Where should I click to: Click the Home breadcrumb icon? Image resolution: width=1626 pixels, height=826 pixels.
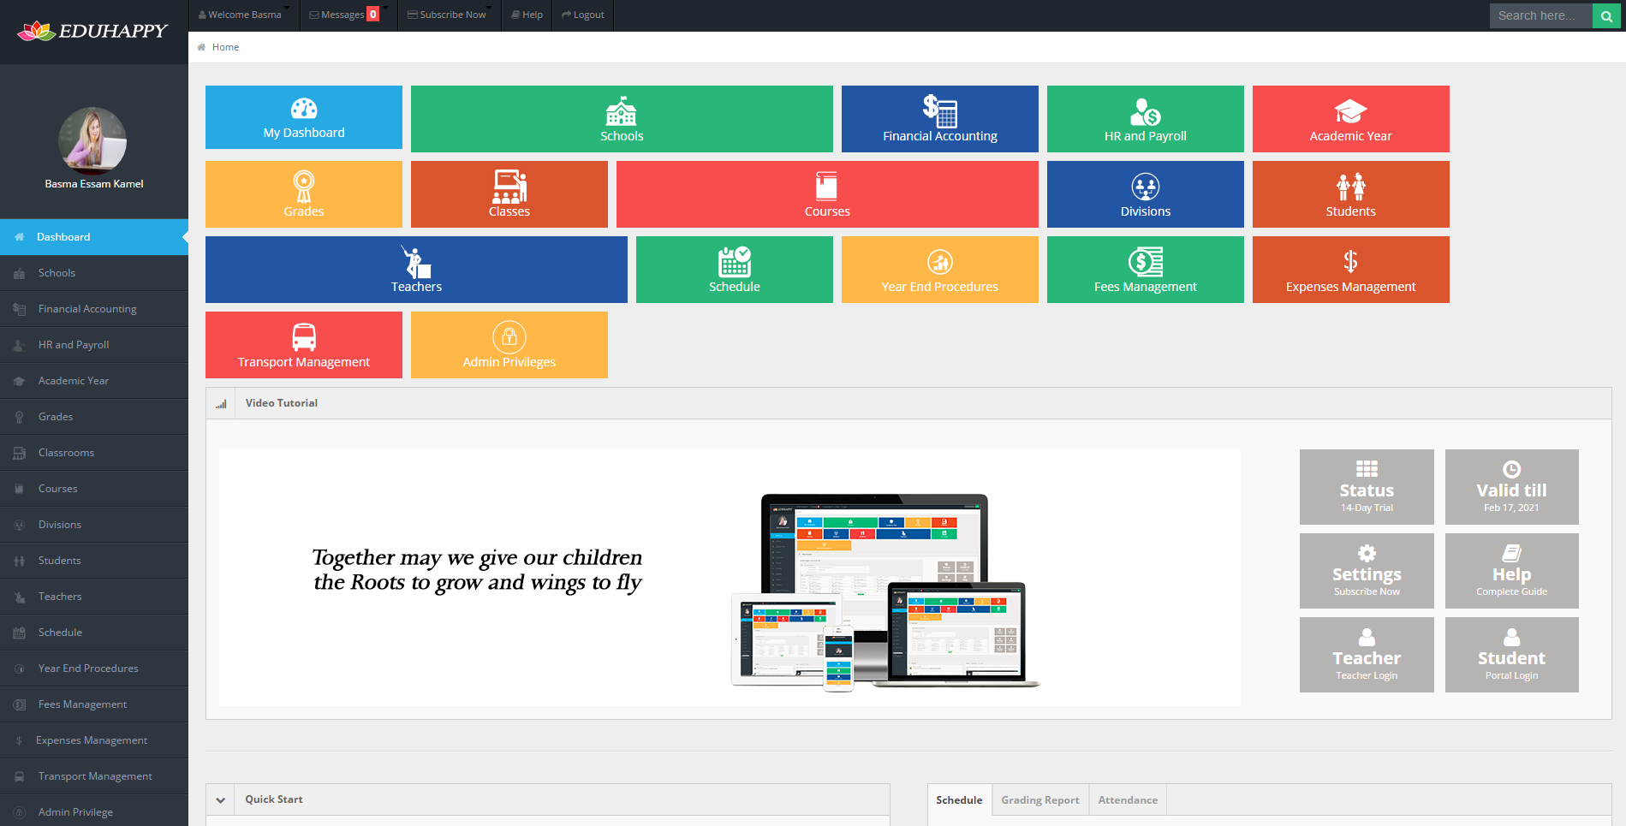[201, 47]
